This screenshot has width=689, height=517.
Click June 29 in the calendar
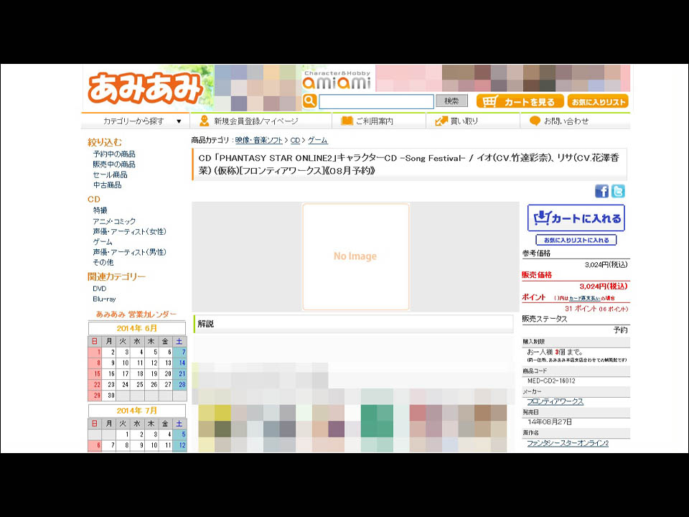(95, 395)
